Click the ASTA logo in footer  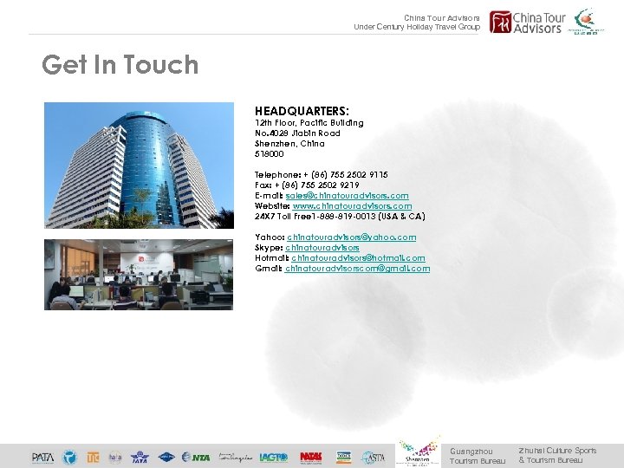pyautogui.click(x=374, y=458)
